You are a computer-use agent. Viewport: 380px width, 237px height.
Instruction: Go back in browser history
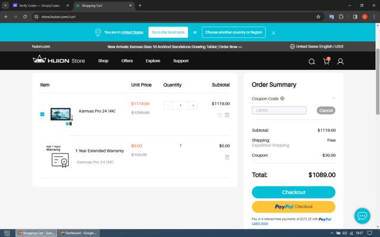click(6, 17)
